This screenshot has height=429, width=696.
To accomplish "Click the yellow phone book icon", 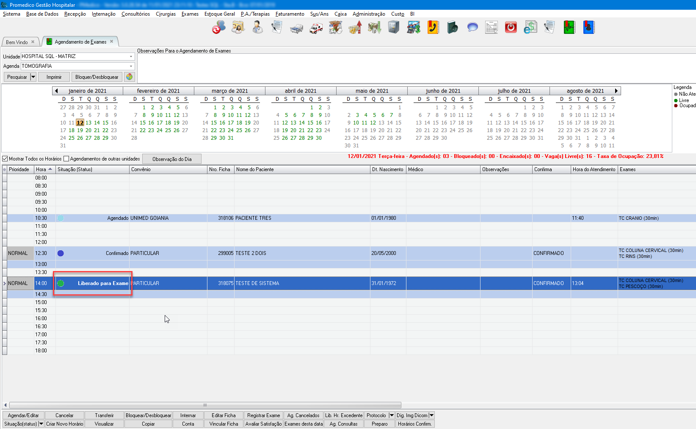I will [x=433, y=28].
